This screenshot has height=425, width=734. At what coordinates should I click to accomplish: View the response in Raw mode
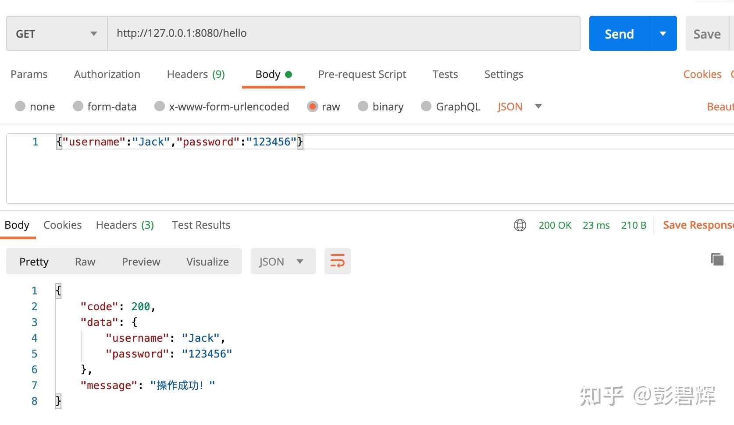pos(85,261)
